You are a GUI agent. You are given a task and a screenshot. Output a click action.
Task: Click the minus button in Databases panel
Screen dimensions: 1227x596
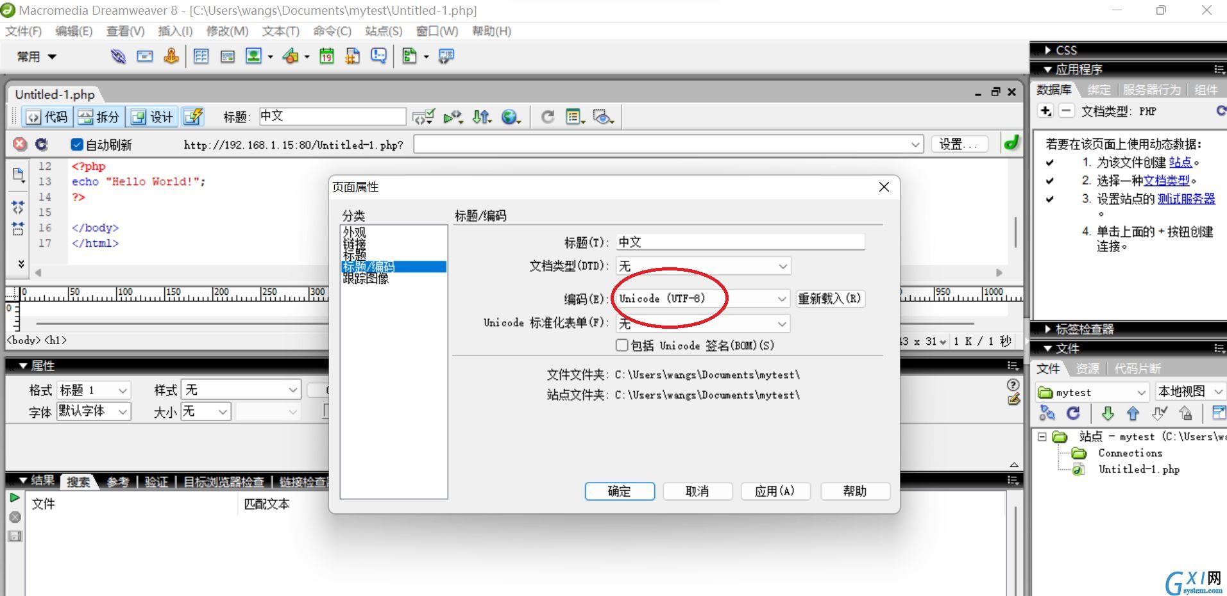(x=1066, y=111)
